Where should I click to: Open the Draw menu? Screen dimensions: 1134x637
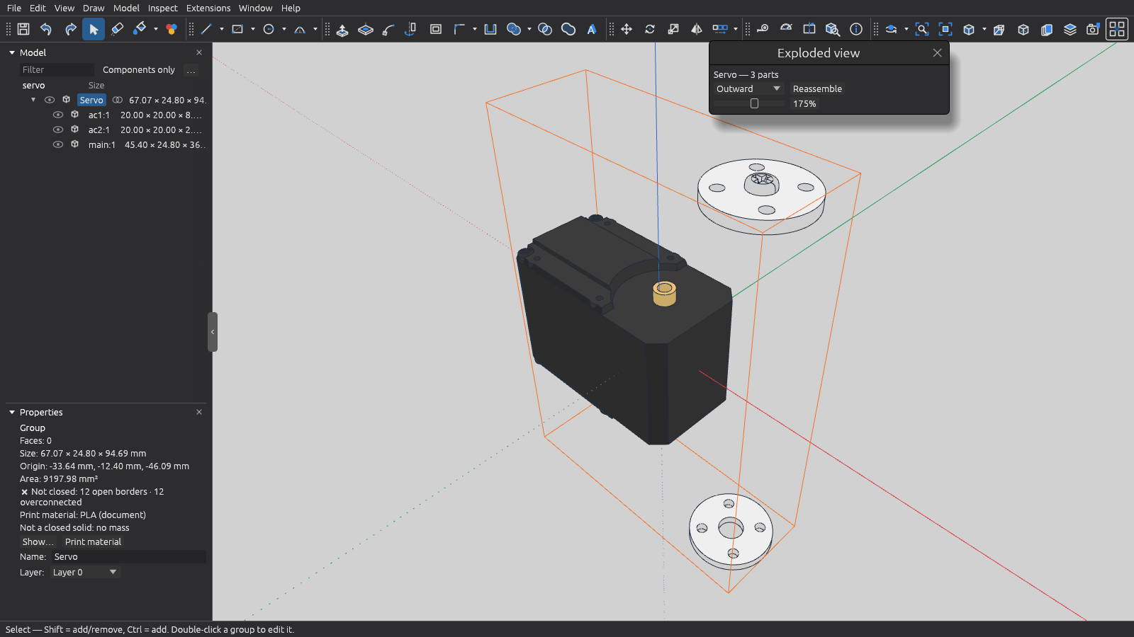pyautogui.click(x=94, y=8)
